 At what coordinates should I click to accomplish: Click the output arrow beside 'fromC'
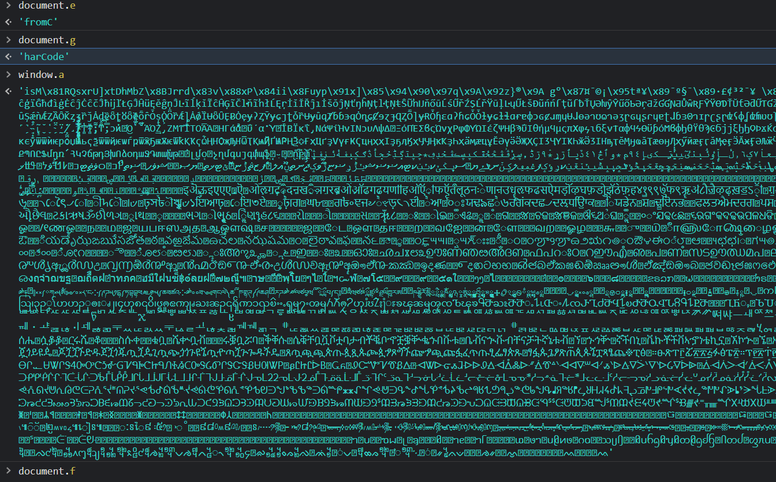click(x=8, y=22)
